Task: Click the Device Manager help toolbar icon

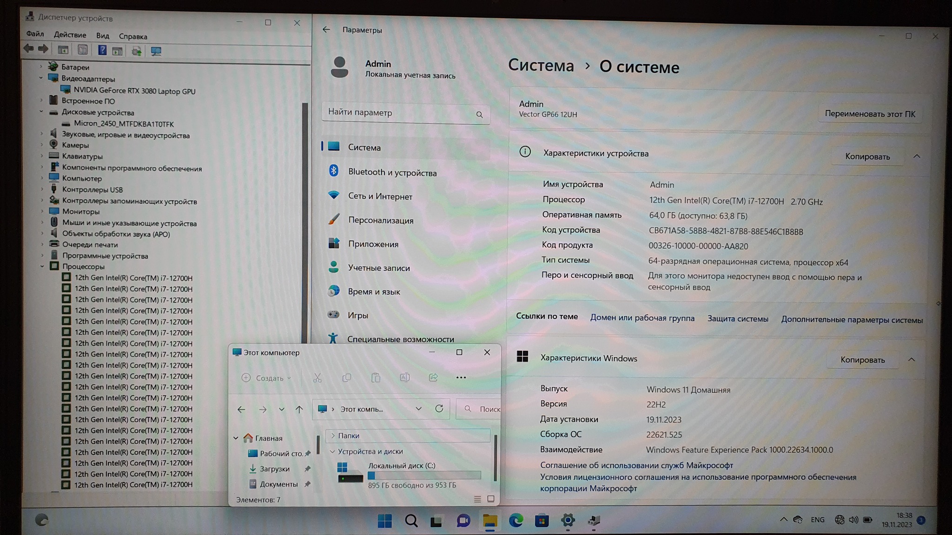Action: 102,51
